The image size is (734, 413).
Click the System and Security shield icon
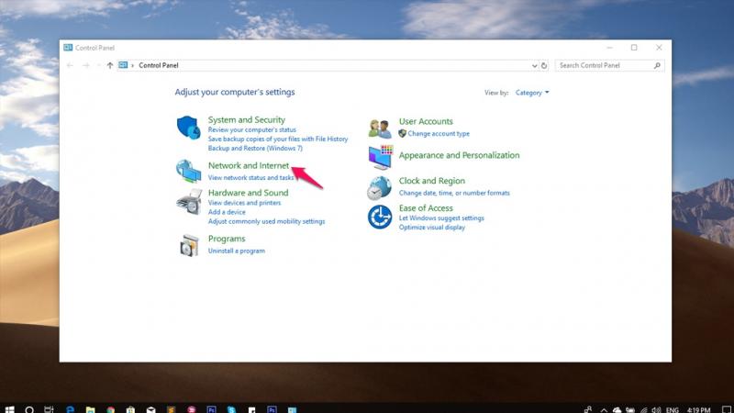tap(188, 128)
